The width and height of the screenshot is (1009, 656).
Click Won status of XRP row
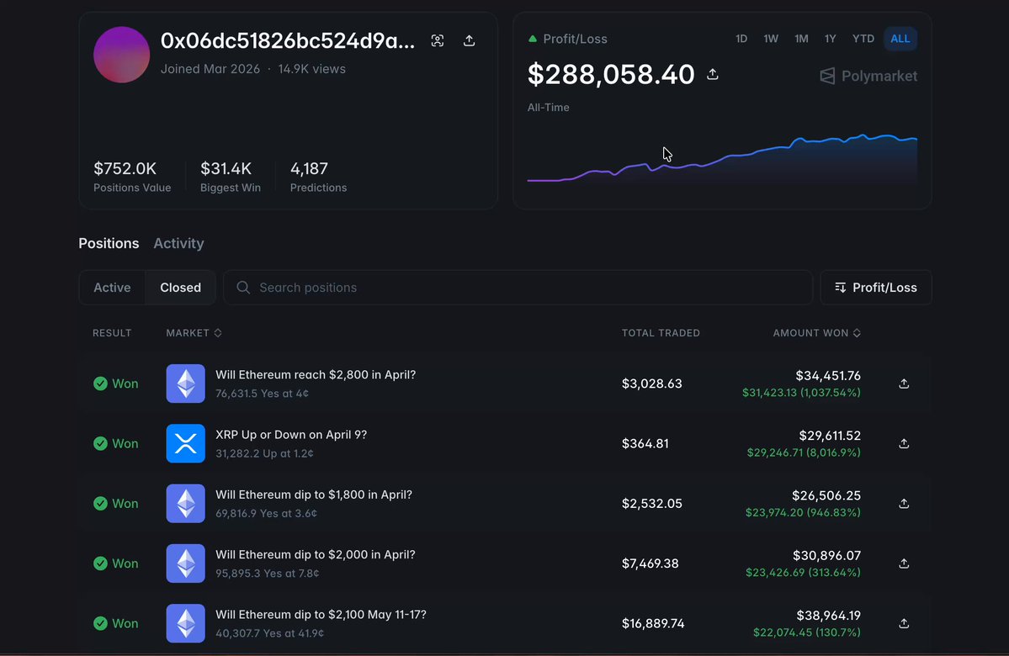click(116, 444)
